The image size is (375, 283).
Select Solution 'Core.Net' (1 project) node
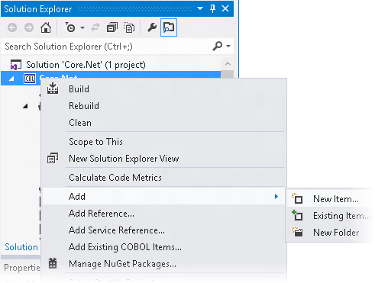[86, 65]
